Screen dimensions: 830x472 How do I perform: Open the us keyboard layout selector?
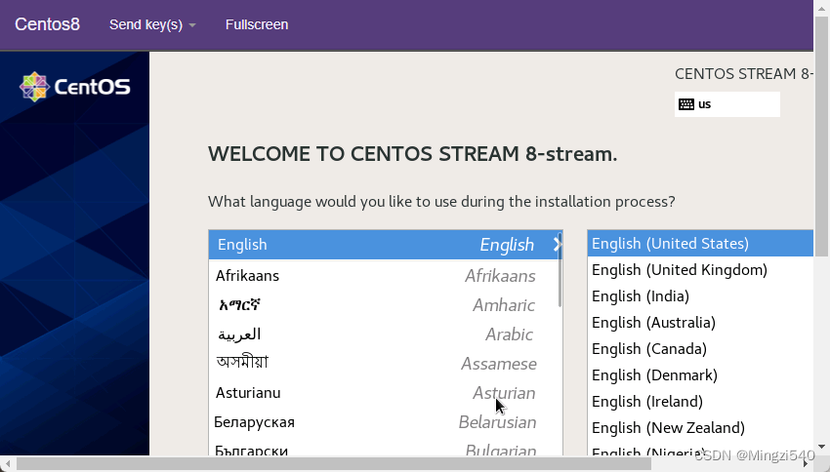[x=726, y=104]
